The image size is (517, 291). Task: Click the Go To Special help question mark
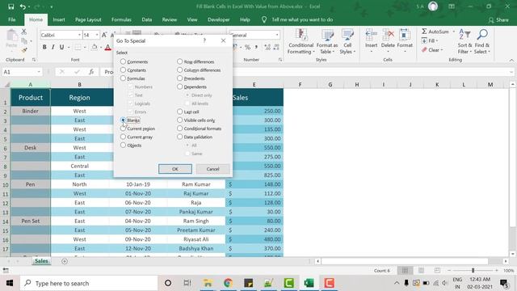click(204, 40)
